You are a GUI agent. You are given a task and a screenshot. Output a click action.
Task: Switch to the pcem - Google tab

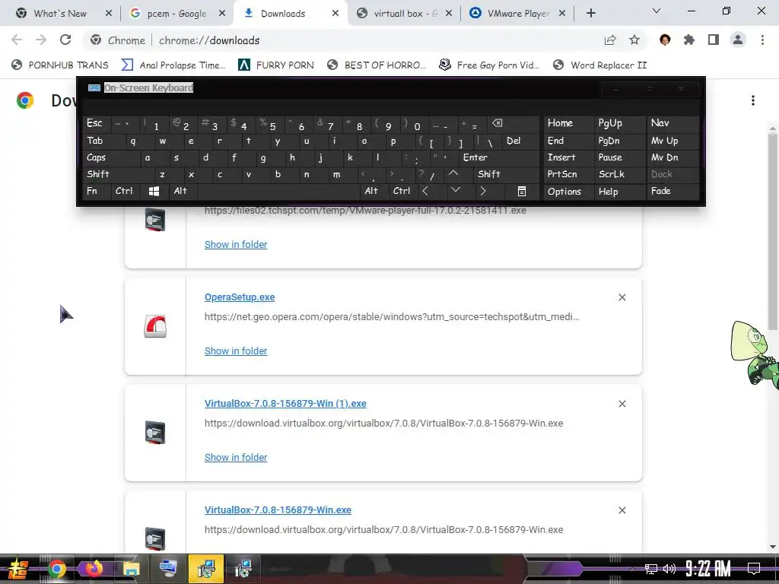point(176,14)
